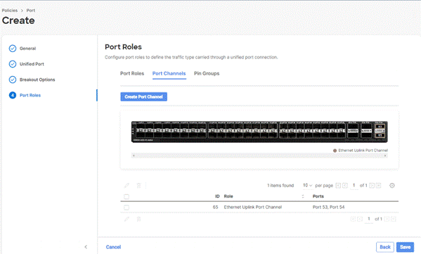Click the General step checkmark icon
The height and width of the screenshot is (254, 421).
pyautogui.click(x=13, y=49)
